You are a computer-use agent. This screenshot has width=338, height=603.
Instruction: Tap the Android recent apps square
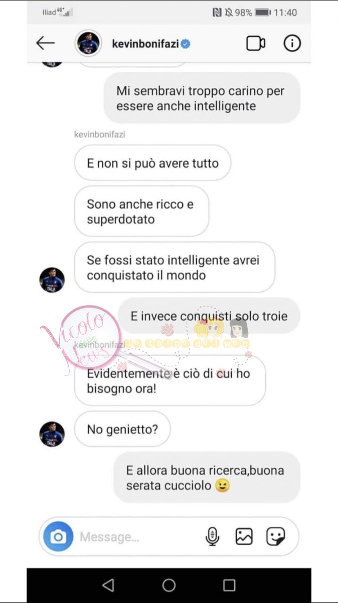[229, 585]
